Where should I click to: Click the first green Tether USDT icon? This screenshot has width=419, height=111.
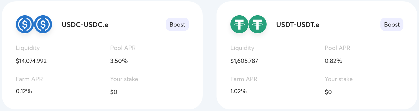tap(239, 24)
